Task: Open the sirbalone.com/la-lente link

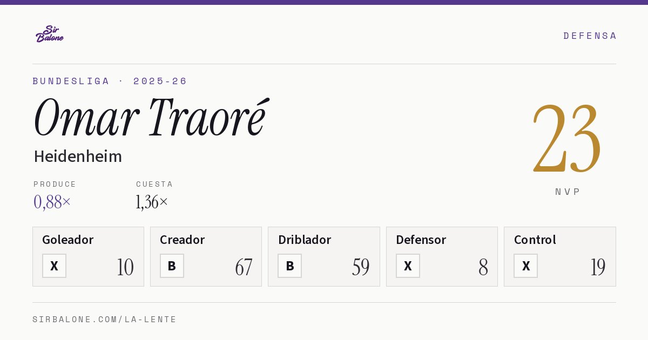Action: point(105,319)
